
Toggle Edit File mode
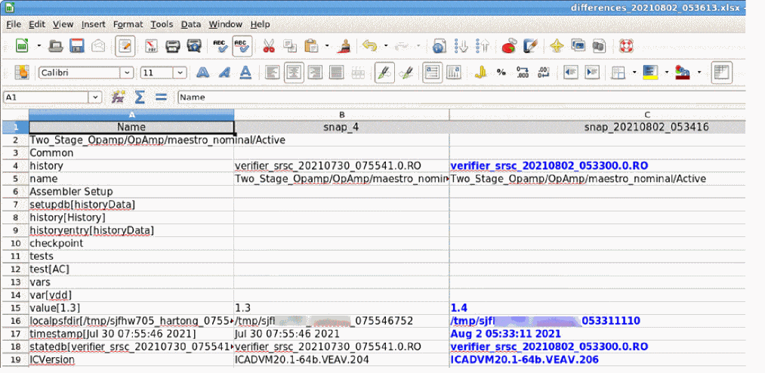point(125,46)
